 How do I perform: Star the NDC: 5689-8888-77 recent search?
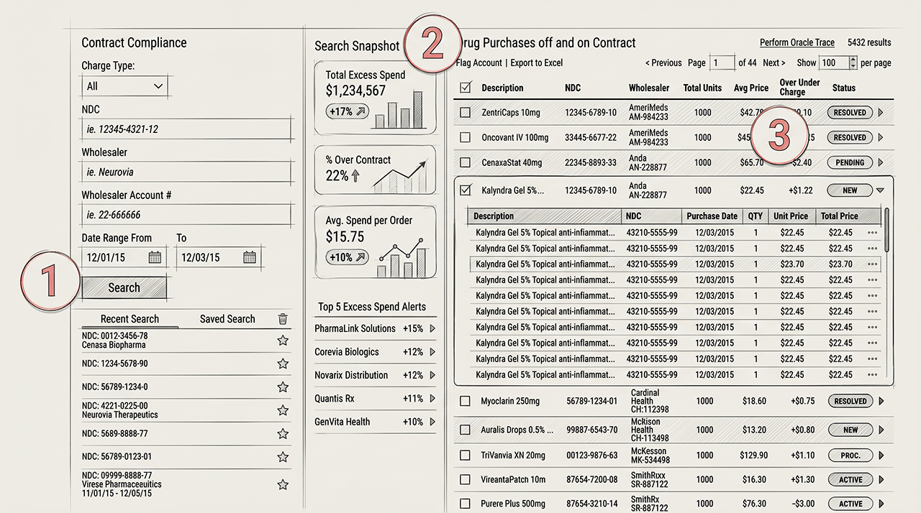tap(283, 434)
